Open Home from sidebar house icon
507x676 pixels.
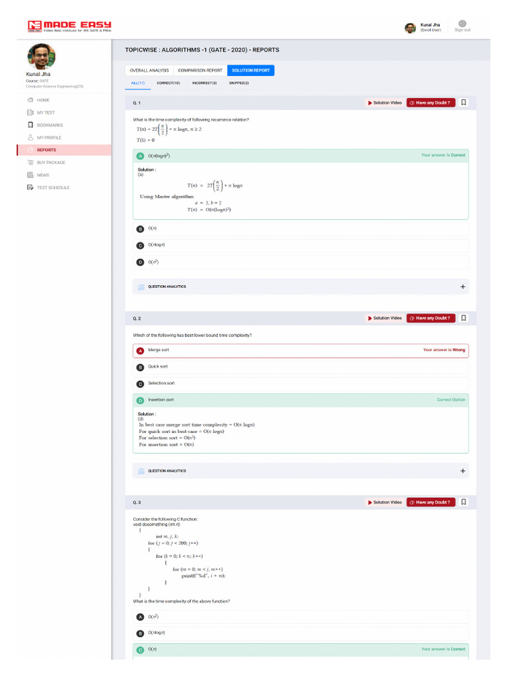coord(30,100)
